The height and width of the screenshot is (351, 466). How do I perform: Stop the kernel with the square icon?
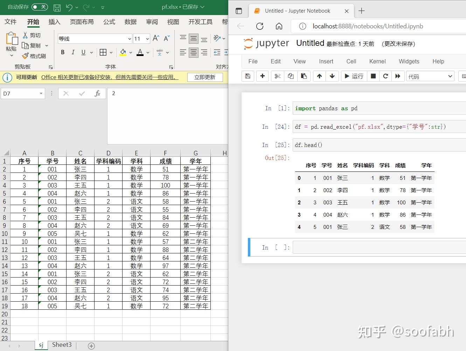click(x=373, y=76)
